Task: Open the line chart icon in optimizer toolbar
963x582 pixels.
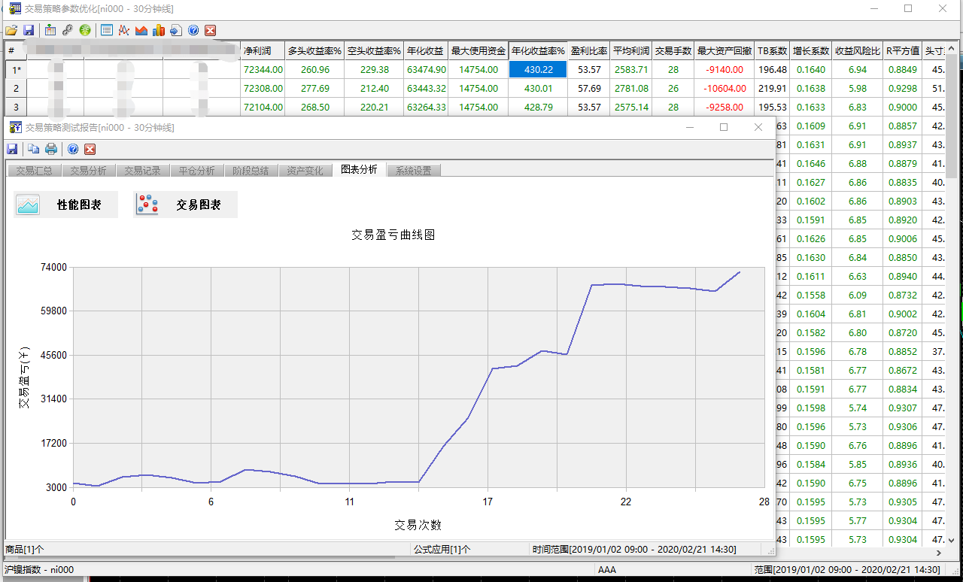Action: [123, 30]
